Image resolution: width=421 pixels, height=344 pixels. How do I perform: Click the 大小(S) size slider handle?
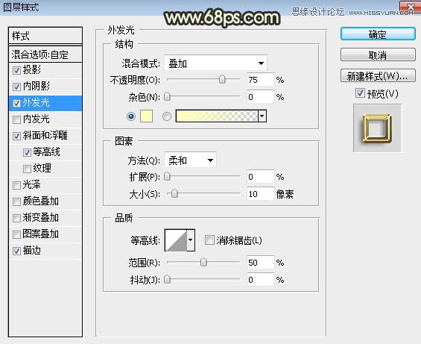(x=174, y=194)
